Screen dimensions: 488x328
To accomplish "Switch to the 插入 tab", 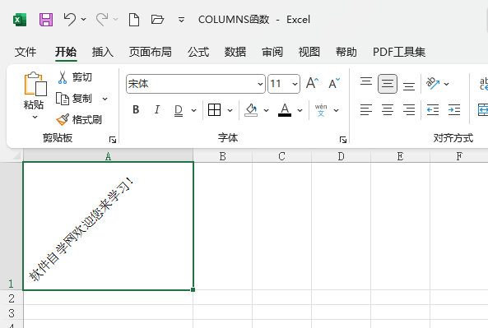I will pyautogui.click(x=102, y=52).
